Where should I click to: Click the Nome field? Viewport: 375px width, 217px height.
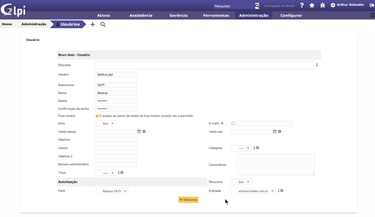tap(116, 93)
